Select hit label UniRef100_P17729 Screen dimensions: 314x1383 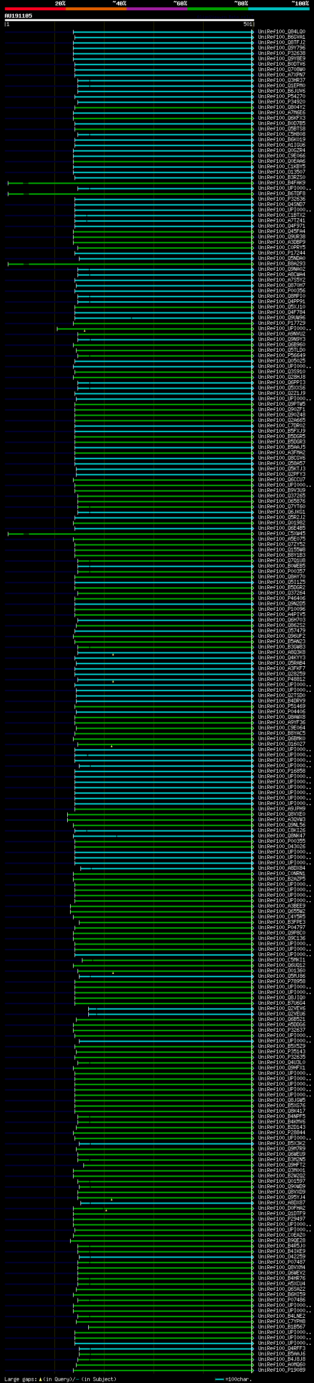point(282,323)
